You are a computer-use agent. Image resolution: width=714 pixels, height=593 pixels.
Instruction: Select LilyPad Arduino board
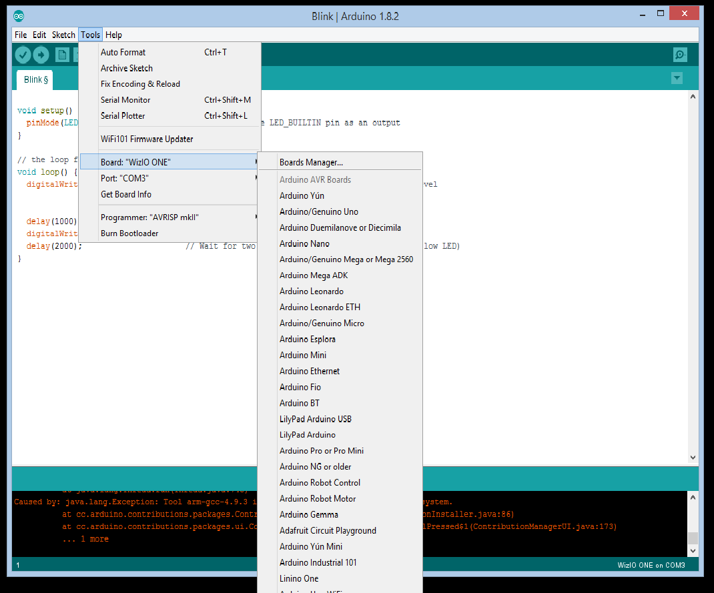point(340,435)
